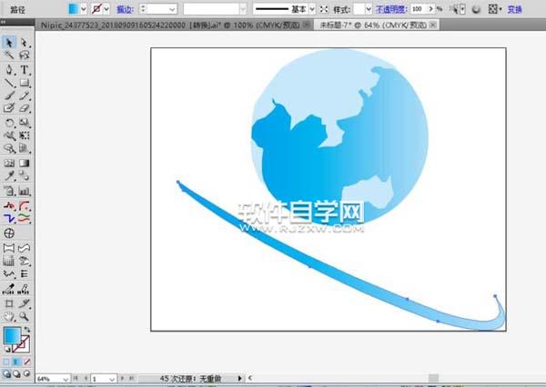Image resolution: width=546 pixels, height=387 pixels.
Task: Select the Lasso tool
Action: [24, 55]
